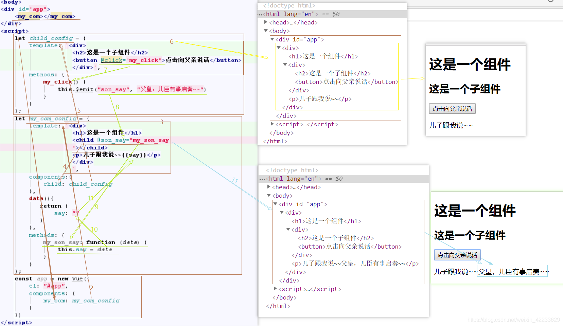Expand the head node in lower DOM panel
Viewport: 563px width, 326px height.
coord(269,187)
